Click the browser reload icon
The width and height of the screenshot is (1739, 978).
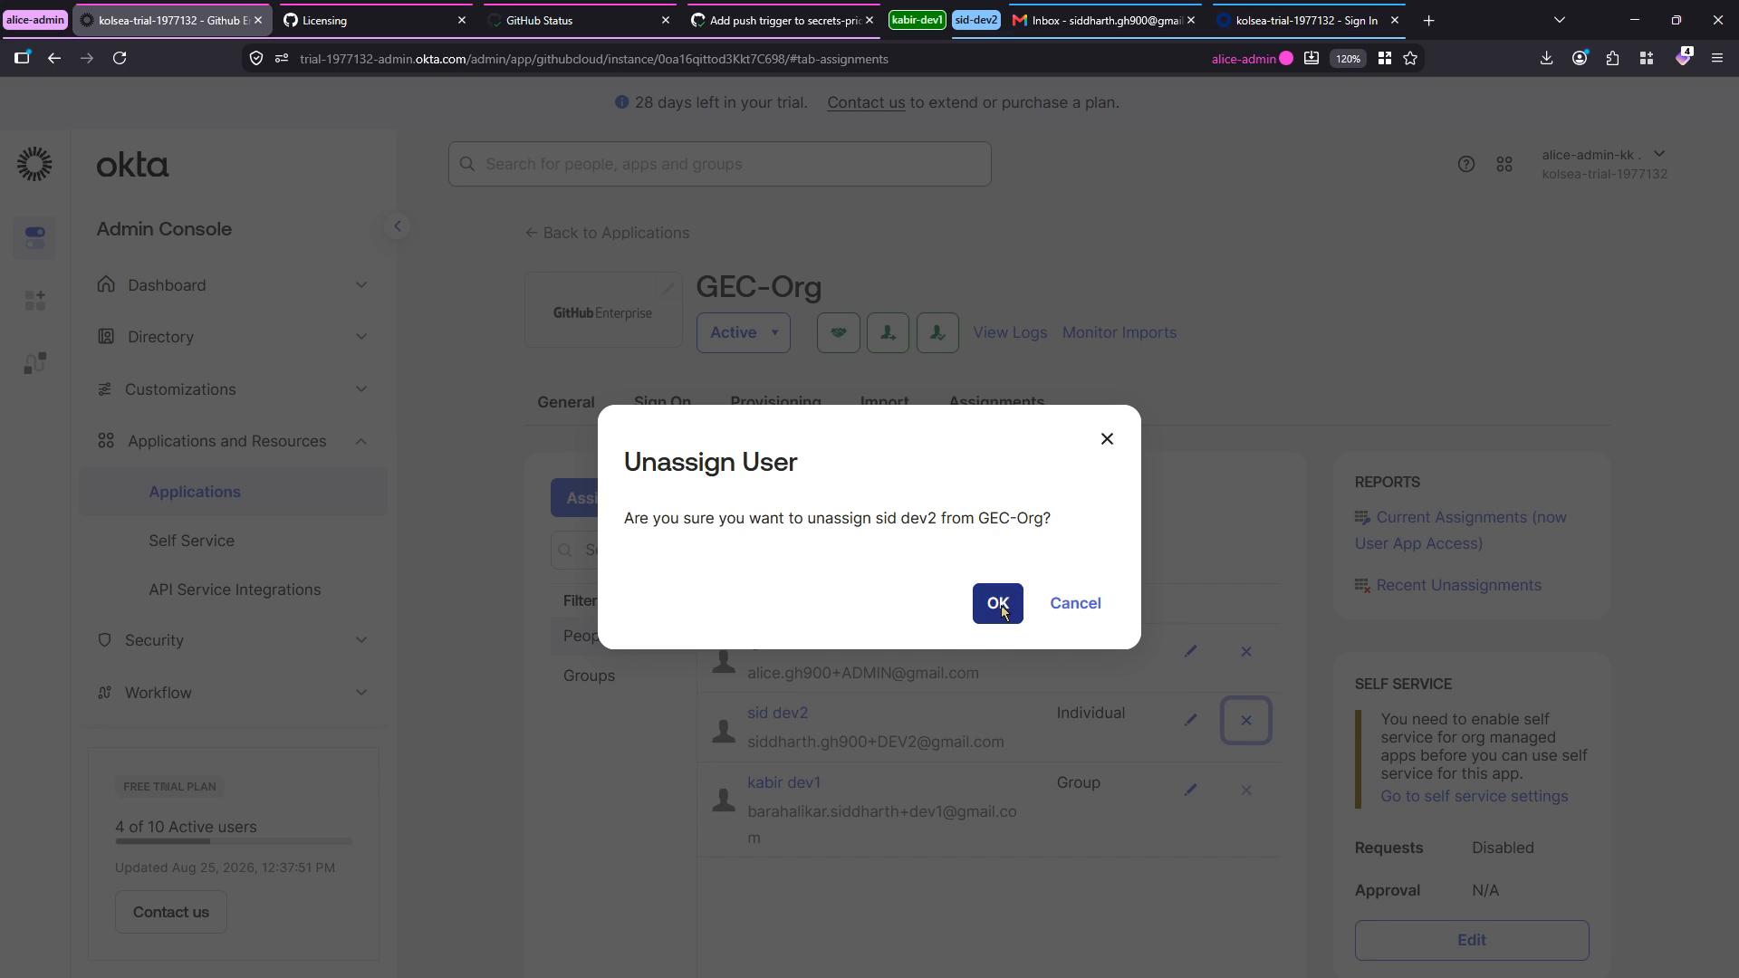(120, 58)
